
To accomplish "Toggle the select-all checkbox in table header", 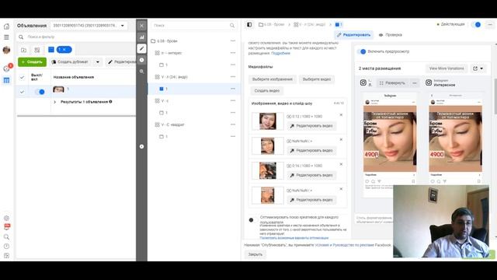I will point(22,77).
